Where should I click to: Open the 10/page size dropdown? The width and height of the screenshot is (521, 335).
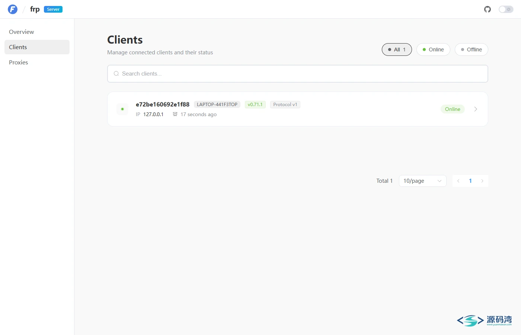(423, 181)
